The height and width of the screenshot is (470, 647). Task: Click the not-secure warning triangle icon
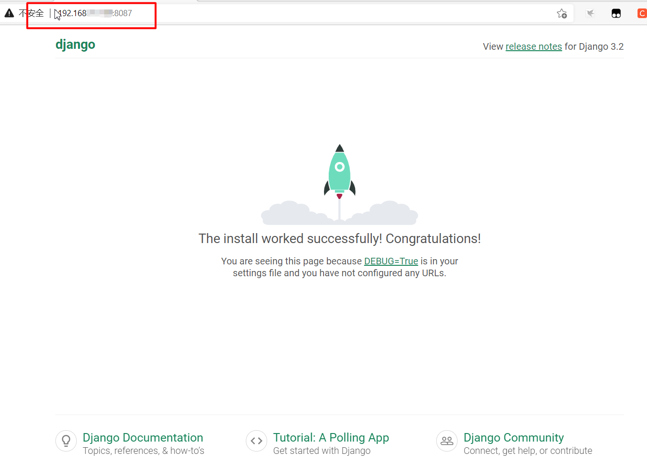pyautogui.click(x=9, y=13)
